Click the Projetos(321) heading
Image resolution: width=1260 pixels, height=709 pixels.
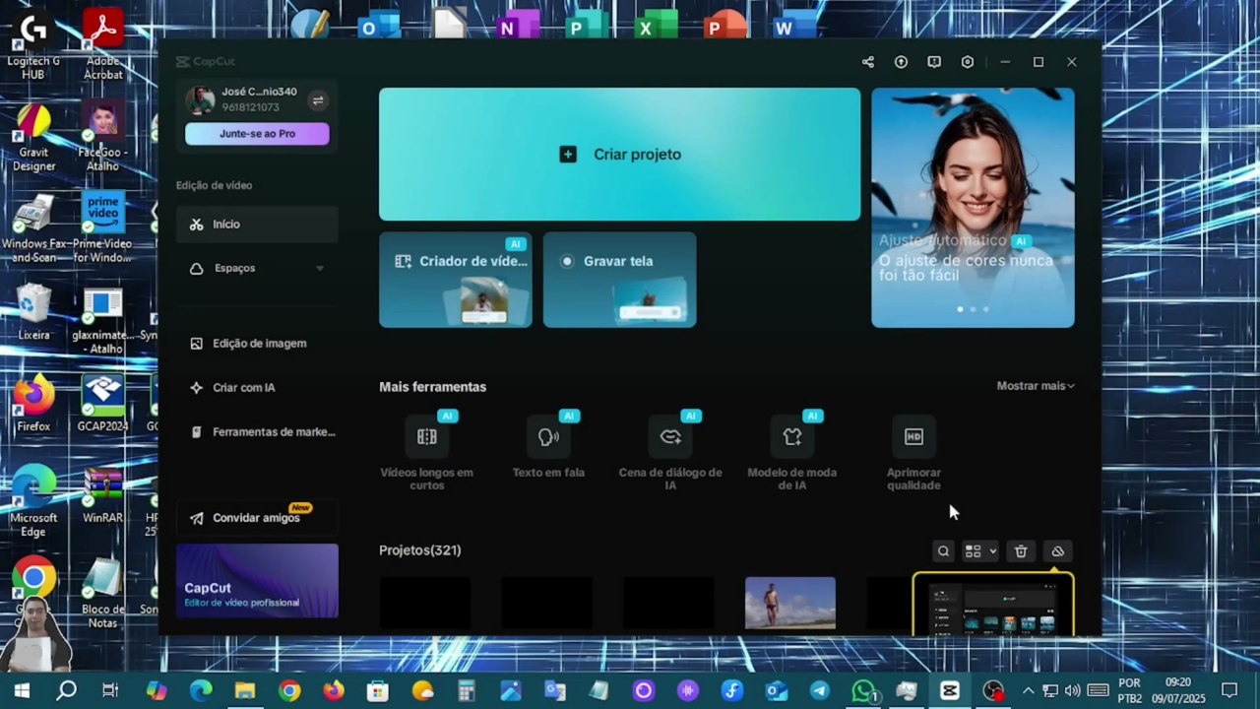point(419,550)
